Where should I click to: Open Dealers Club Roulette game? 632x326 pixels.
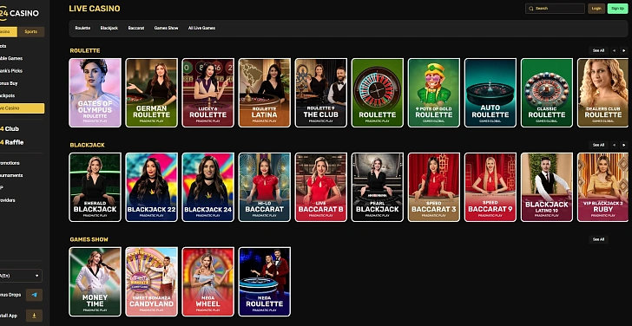coord(603,93)
